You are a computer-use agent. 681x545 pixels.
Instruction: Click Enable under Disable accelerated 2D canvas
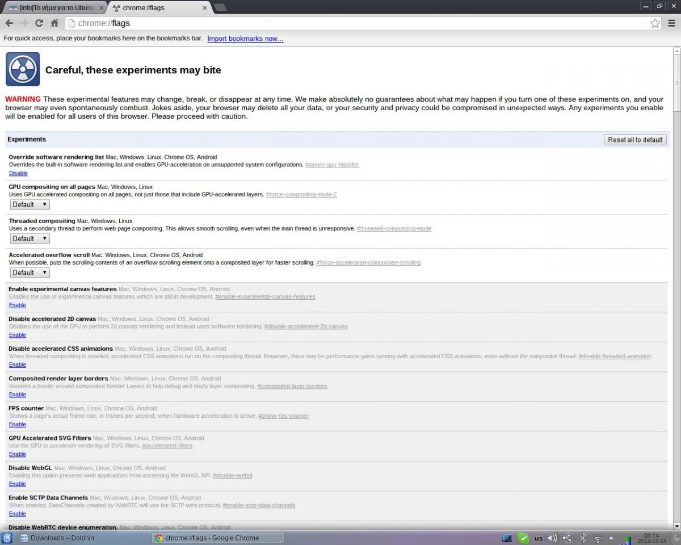click(18, 335)
